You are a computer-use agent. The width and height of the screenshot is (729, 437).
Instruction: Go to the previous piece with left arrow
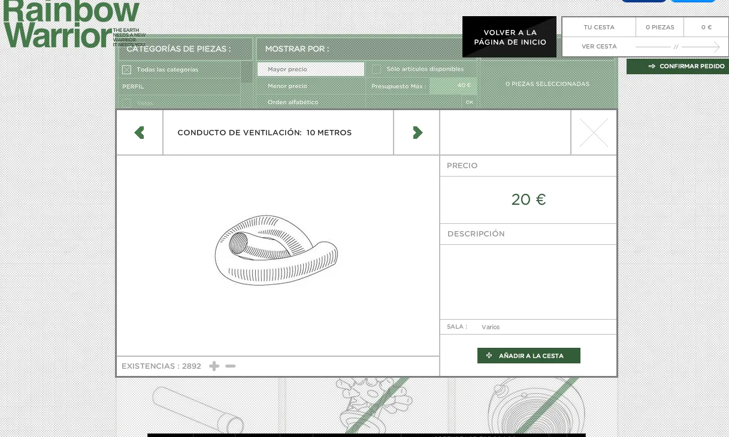click(x=140, y=132)
